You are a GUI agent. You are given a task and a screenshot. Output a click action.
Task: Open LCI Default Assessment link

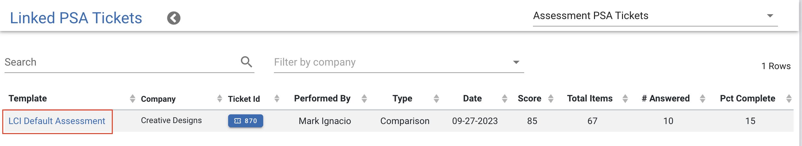tap(57, 121)
